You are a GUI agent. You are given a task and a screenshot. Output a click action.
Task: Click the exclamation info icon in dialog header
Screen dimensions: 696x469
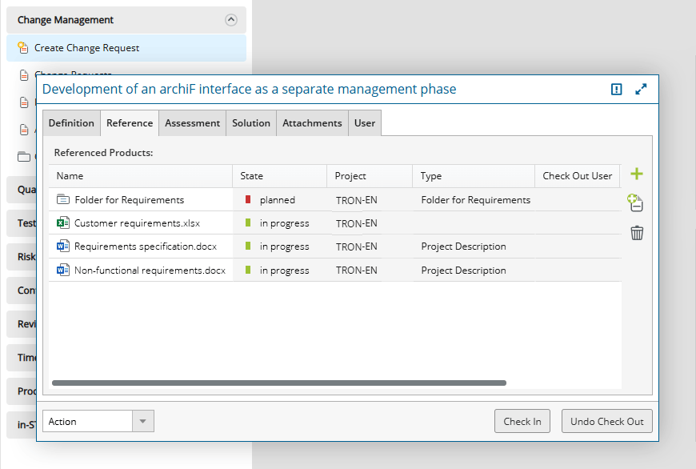[616, 90]
